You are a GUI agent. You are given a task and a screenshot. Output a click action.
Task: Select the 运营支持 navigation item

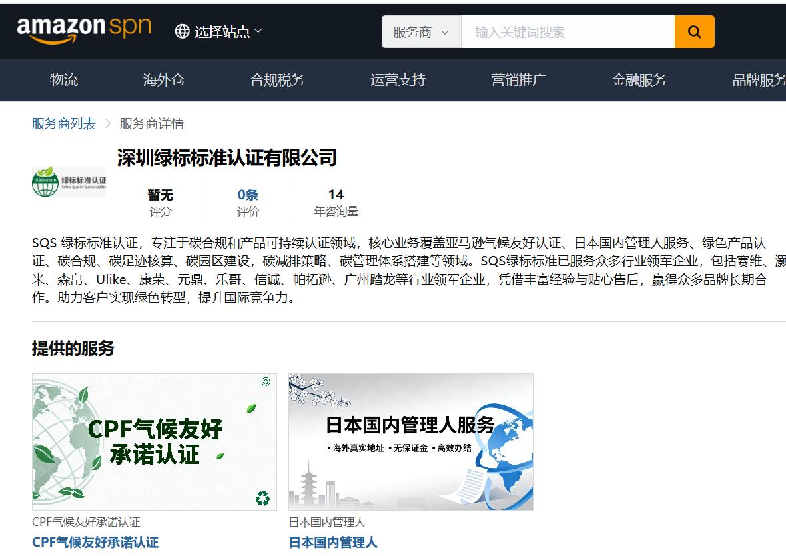point(398,80)
